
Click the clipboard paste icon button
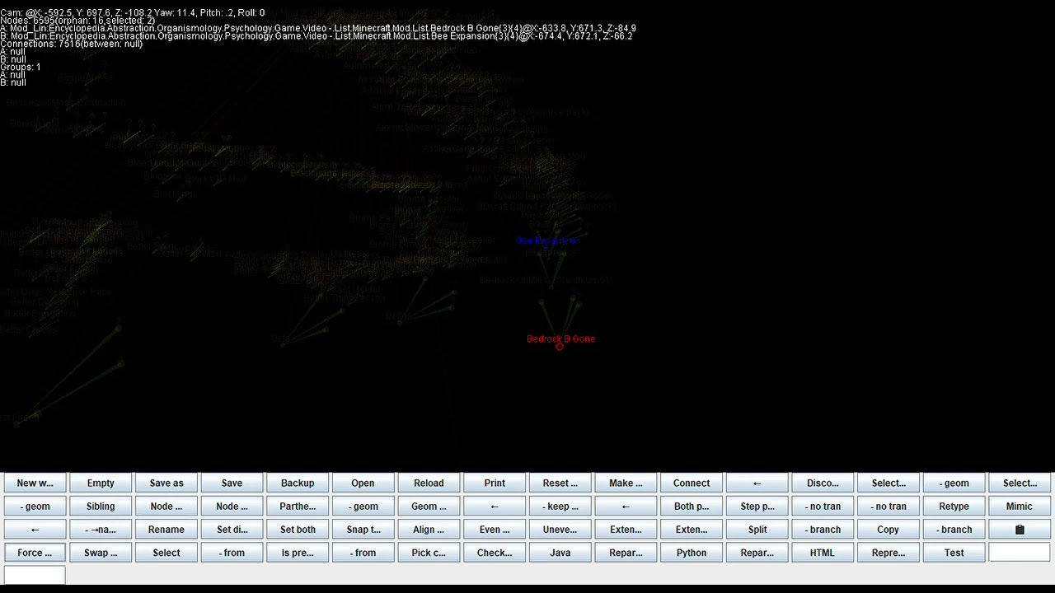pyautogui.click(x=1020, y=530)
